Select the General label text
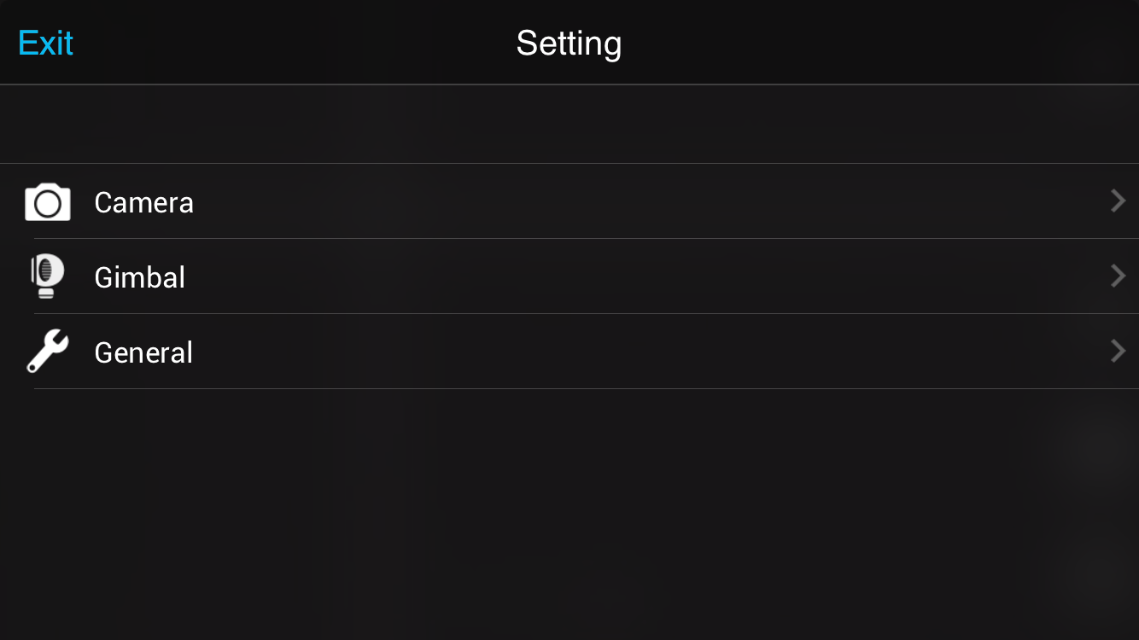 click(143, 353)
